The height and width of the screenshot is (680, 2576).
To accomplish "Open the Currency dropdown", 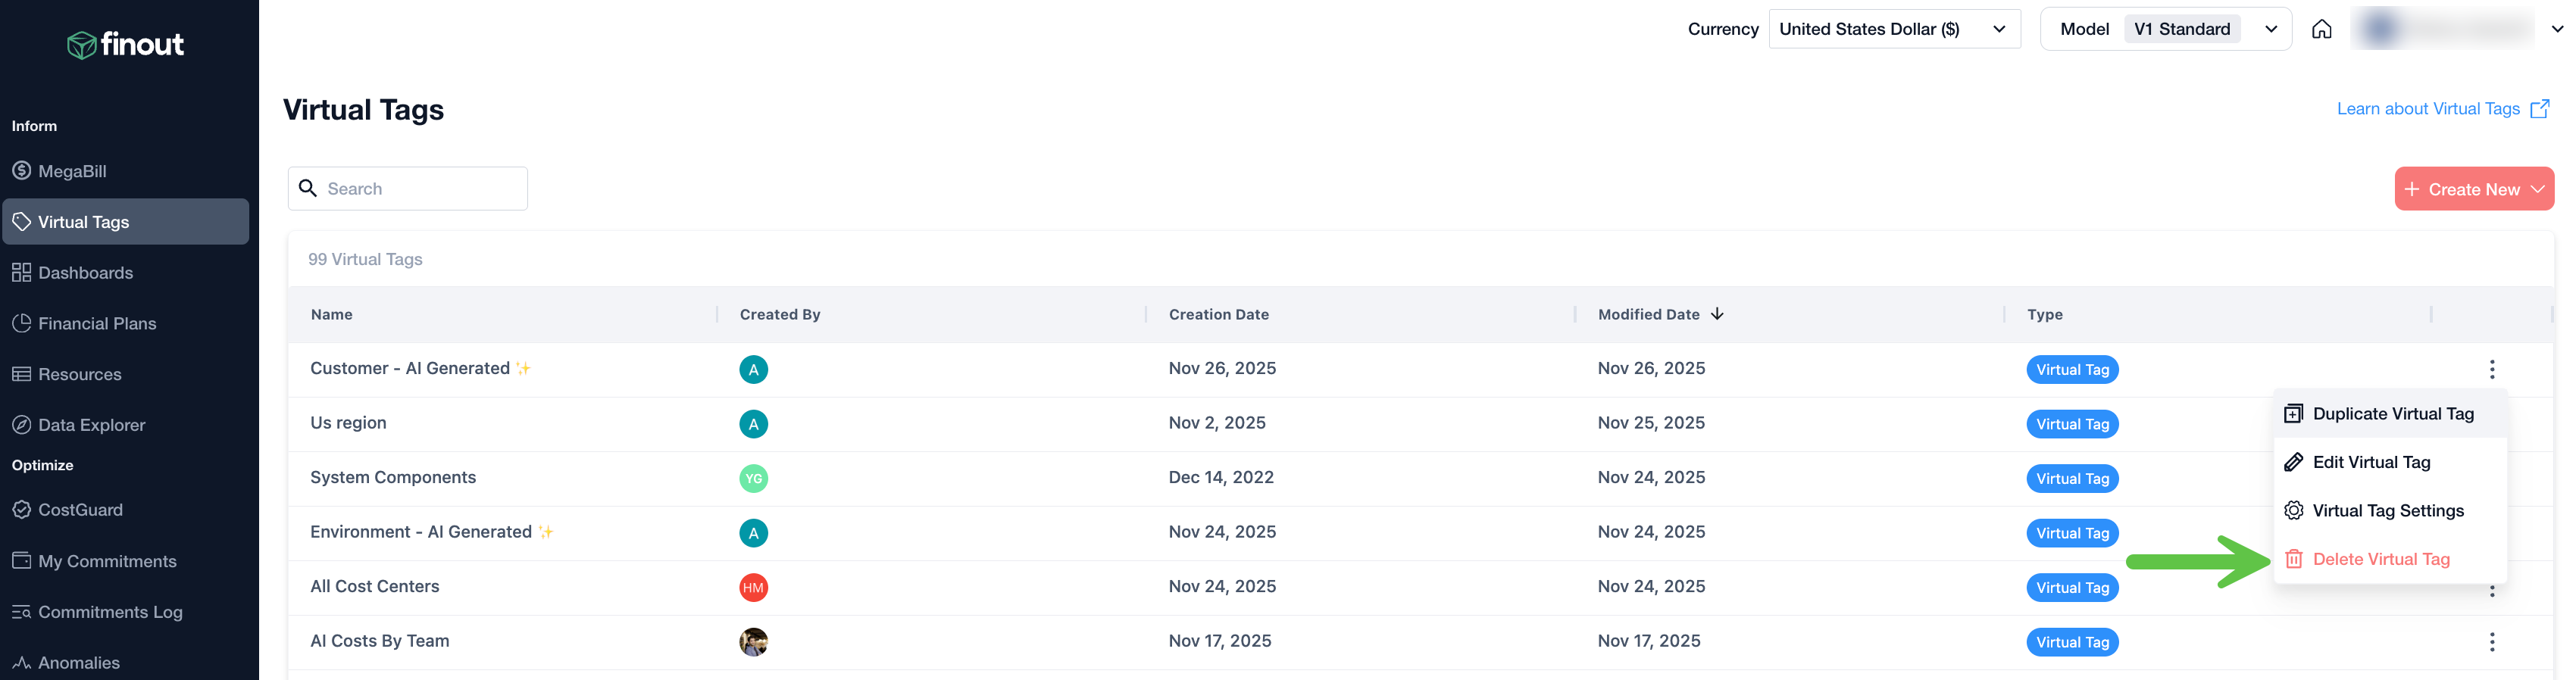I will 1893,29.
